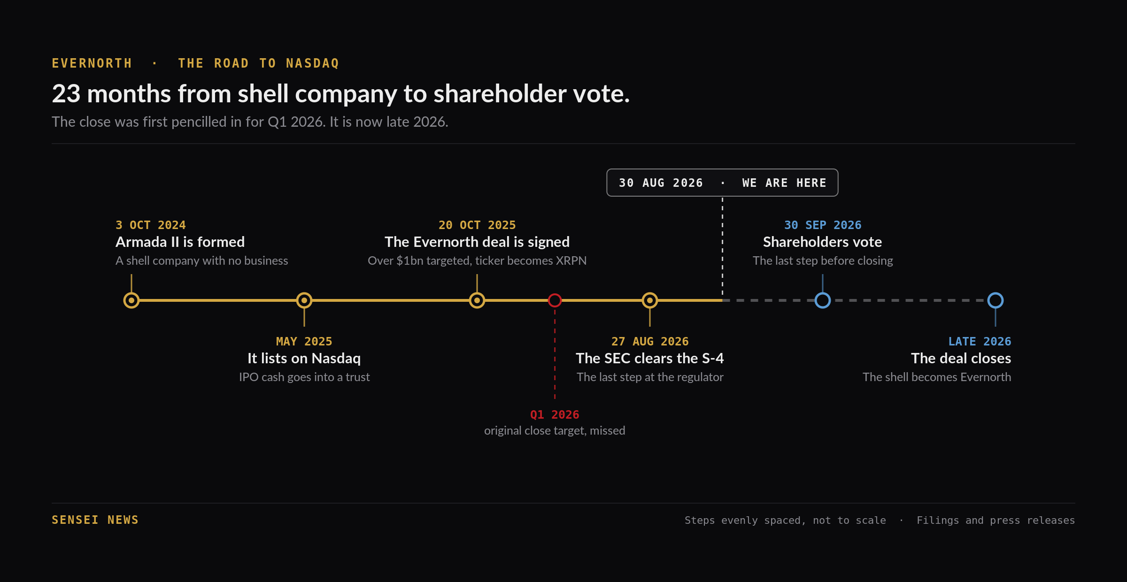1127x582 pixels.
Task: Select the red Q1 2026 missed-target marker
Action: point(555,300)
